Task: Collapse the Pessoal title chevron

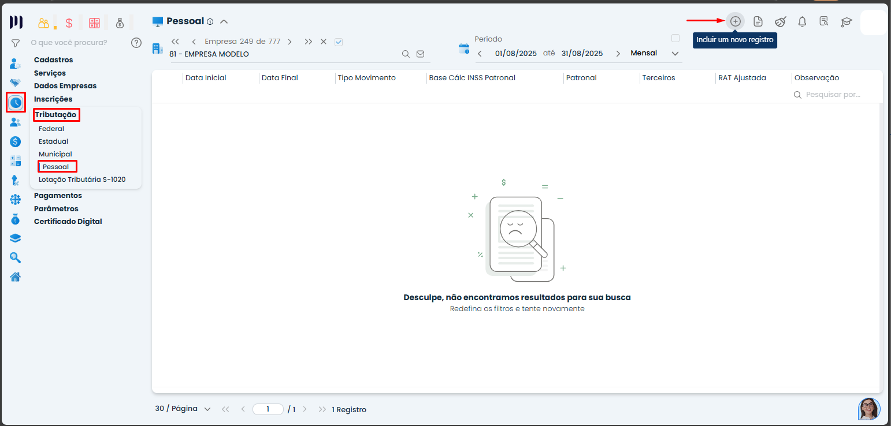Action: (224, 21)
